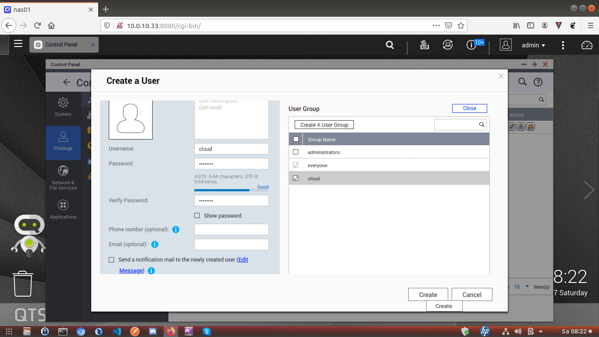This screenshot has width=599, height=337.
Task: Reload the page in Firefox
Action: (38, 25)
